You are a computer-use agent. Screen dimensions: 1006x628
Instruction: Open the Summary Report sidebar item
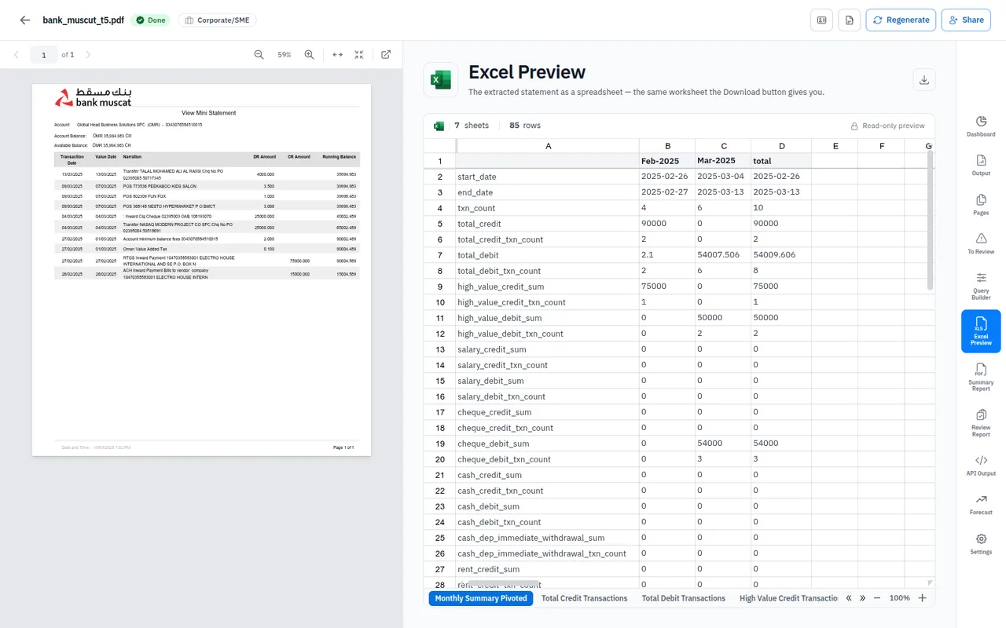[x=981, y=377]
